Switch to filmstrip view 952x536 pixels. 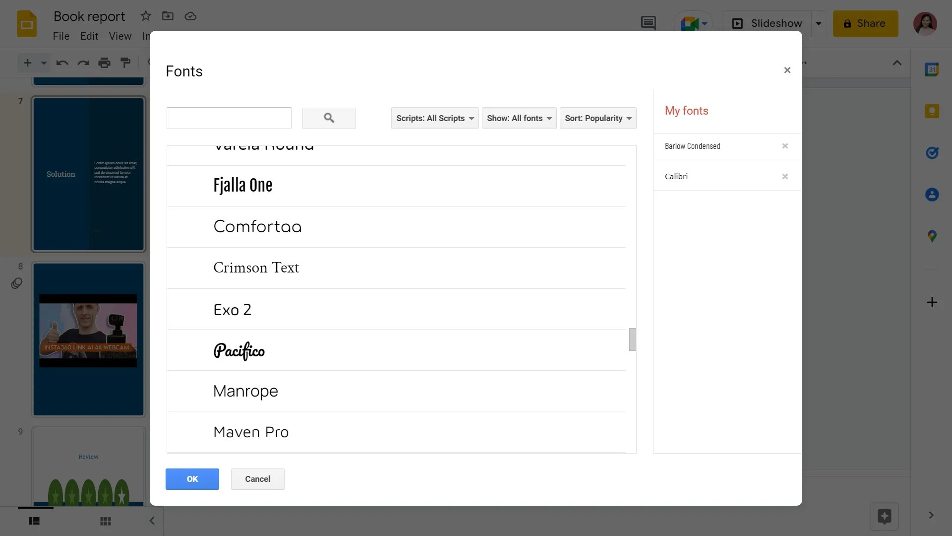34,521
